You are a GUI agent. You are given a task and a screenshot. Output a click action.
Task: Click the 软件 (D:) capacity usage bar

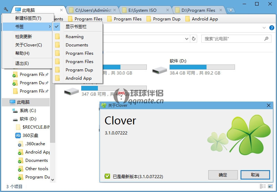click(202, 67)
